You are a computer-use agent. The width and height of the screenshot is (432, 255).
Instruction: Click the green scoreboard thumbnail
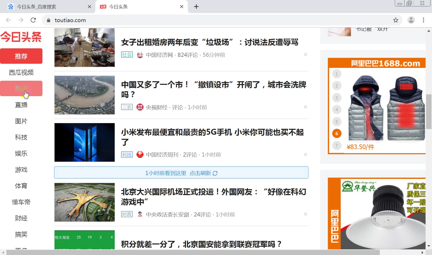(85, 240)
